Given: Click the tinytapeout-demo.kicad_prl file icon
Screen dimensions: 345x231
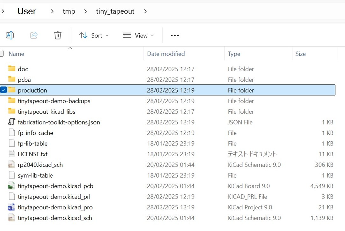Looking at the screenshot, I should [x=12, y=196].
